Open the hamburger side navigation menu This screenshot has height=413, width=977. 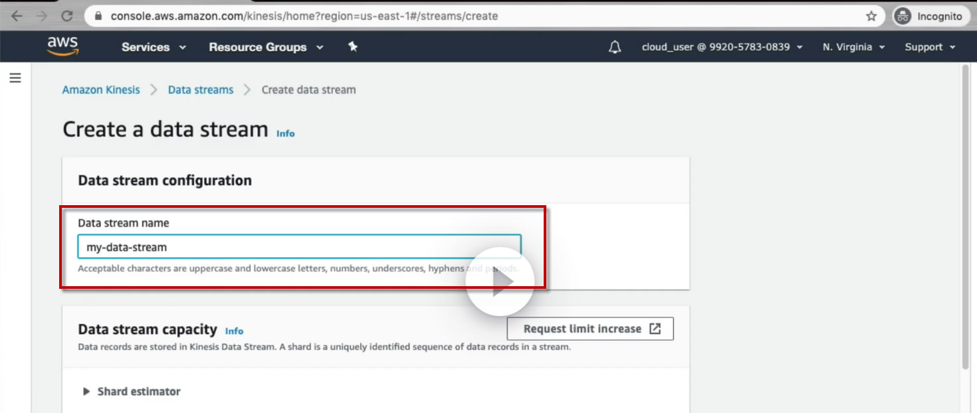click(15, 78)
